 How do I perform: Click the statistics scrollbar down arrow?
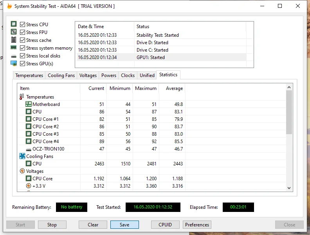coord(289,188)
